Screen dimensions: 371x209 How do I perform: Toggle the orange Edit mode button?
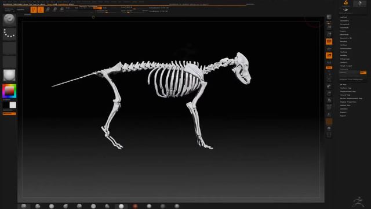[34, 9]
